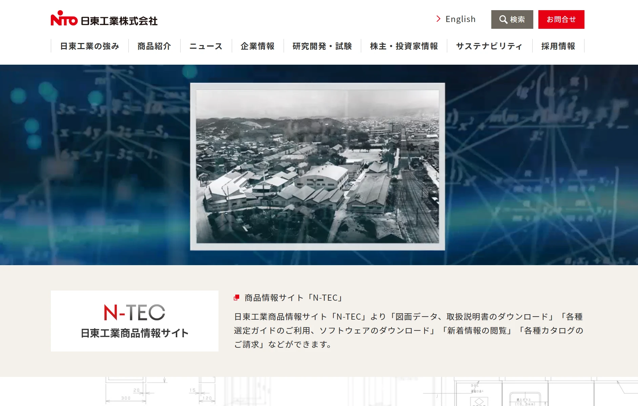Go to the ニュース section
Image resolution: width=638 pixels, height=406 pixels.
pos(206,46)
